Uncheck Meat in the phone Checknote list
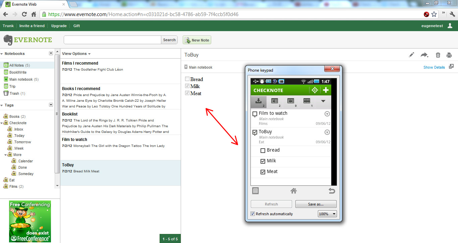 [x=263, y=172]
